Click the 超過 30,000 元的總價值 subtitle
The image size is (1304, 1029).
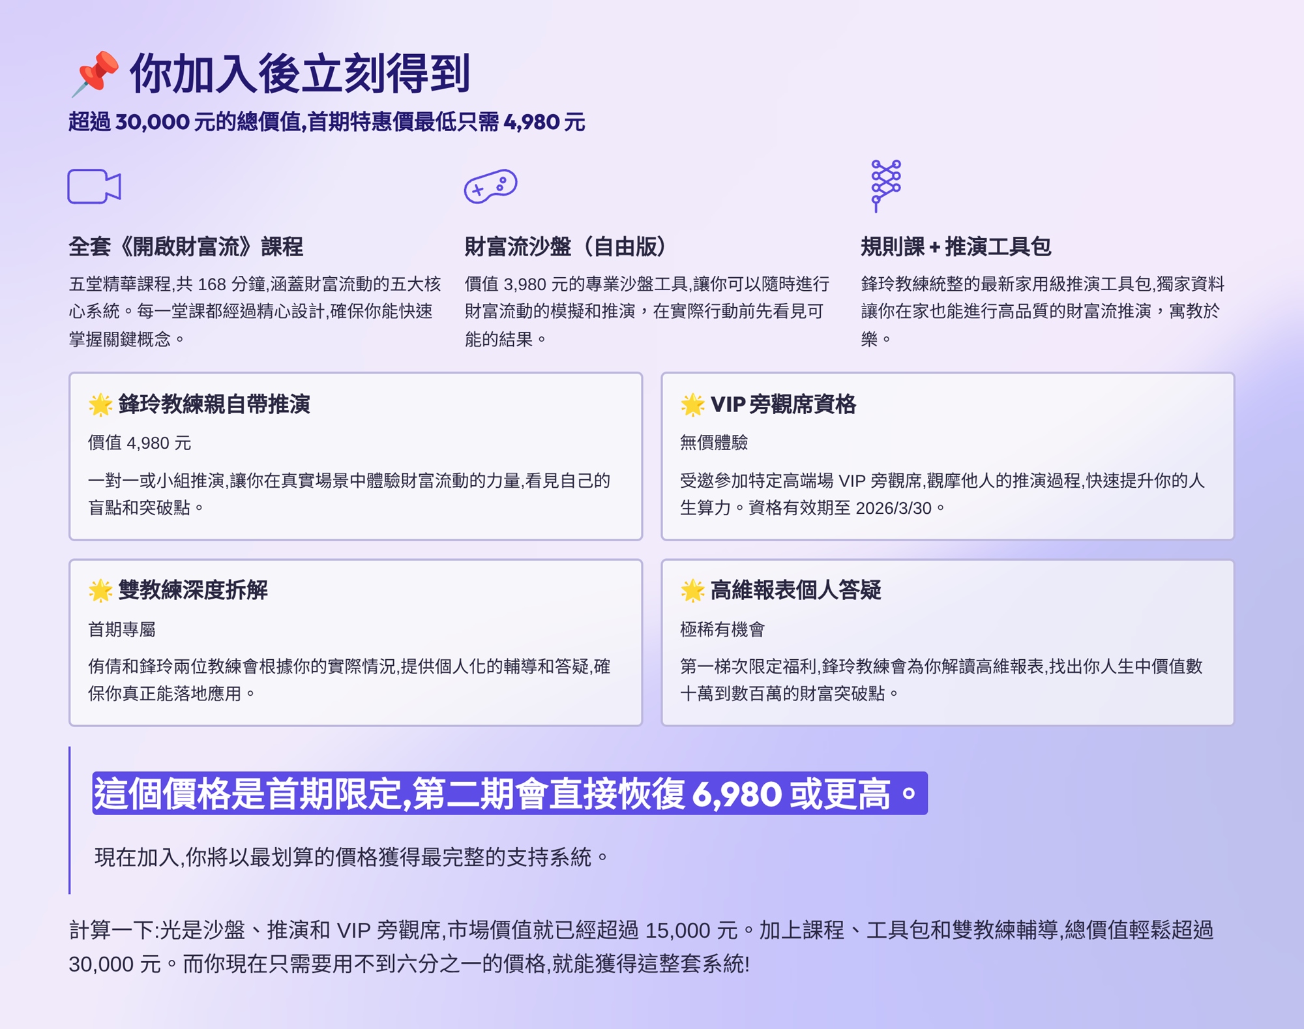(x=327, y=122)
